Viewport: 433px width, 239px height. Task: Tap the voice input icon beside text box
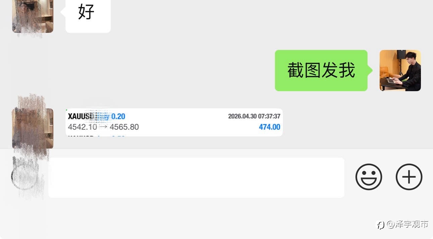(x=24, y=177)
